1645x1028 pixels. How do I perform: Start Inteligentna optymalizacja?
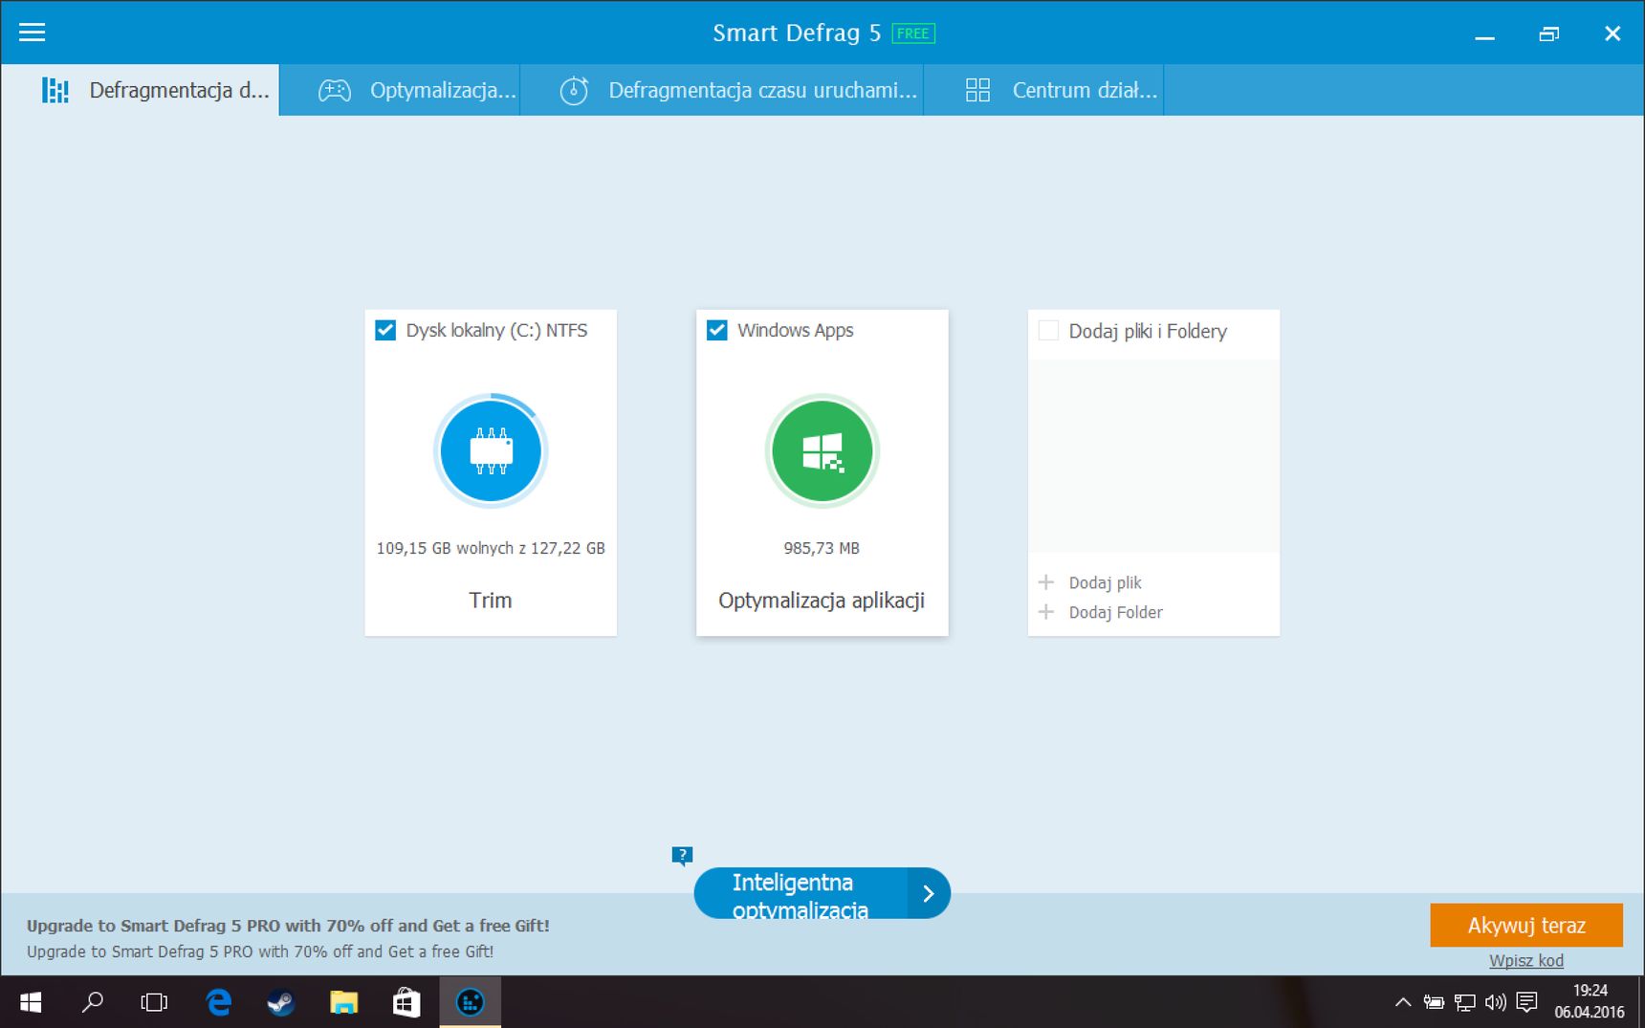click(x=801, y=893)
